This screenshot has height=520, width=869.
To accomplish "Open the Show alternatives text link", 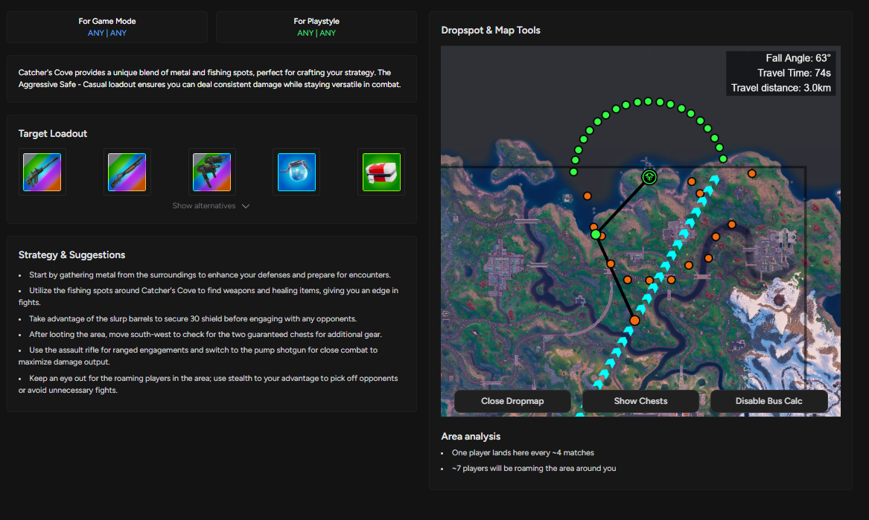I will click(203, 206).
